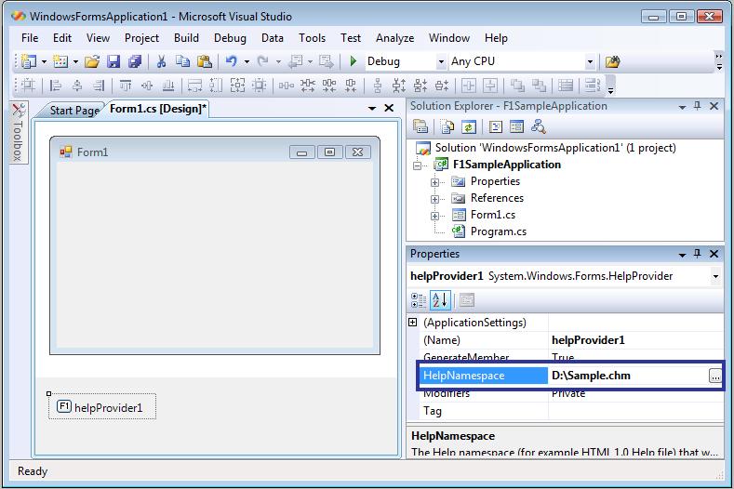Open the File menu

[30, 38]
